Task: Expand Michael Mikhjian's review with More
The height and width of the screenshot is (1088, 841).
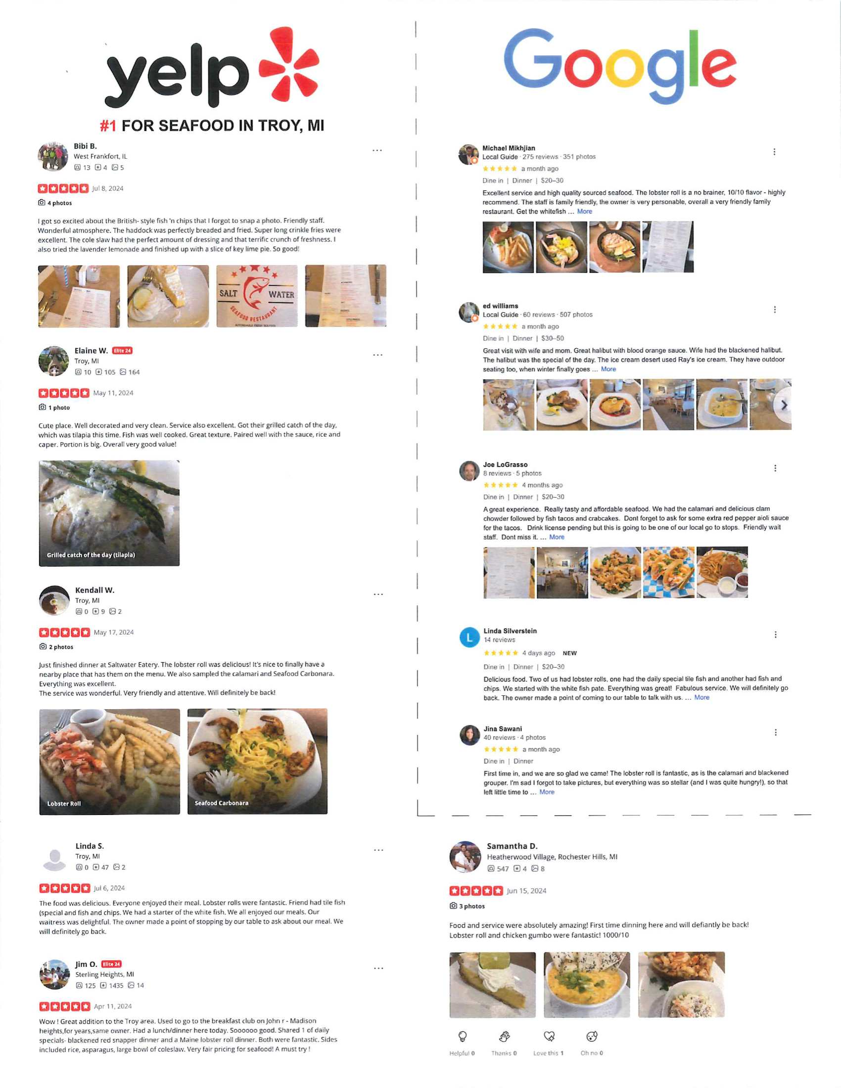Action: click(x=584, y=211)
